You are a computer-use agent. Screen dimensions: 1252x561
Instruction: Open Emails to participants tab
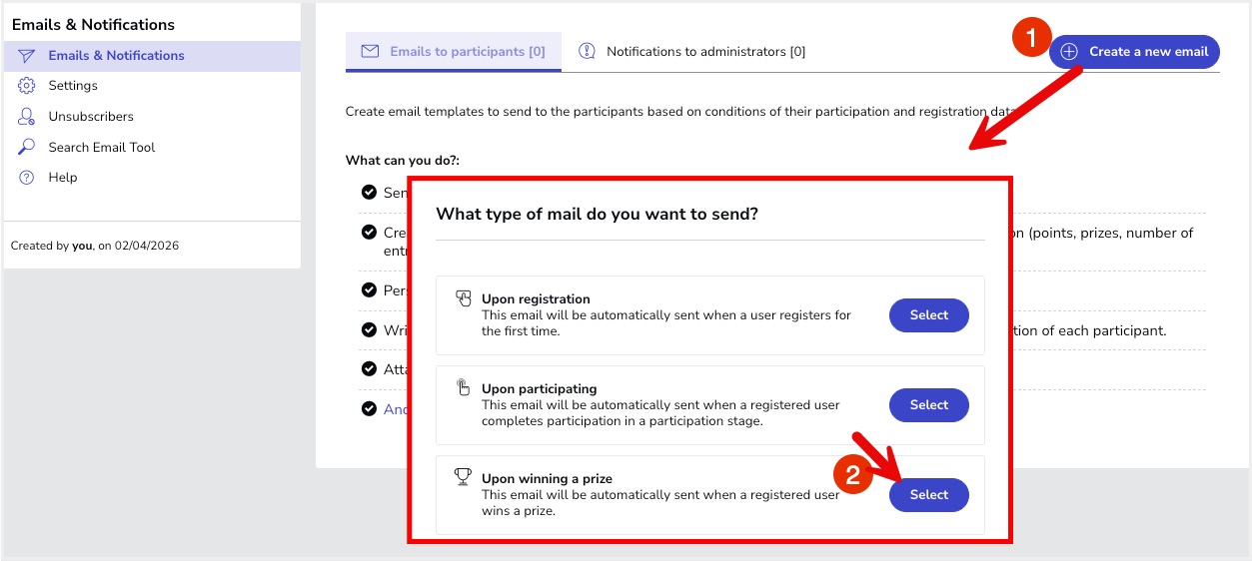(x=467, y=52)
